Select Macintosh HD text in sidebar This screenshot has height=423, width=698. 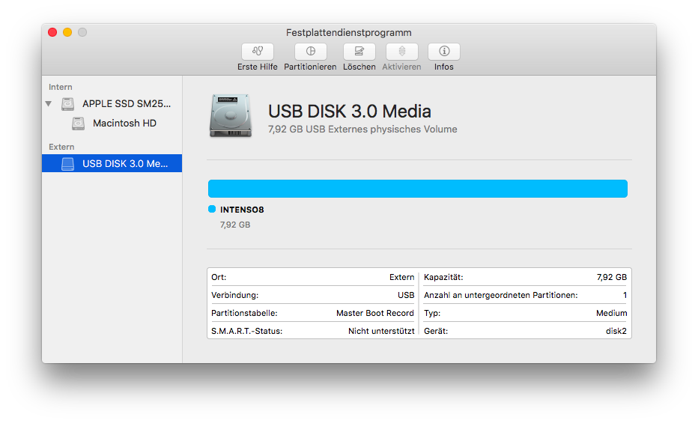click(124, 124)
